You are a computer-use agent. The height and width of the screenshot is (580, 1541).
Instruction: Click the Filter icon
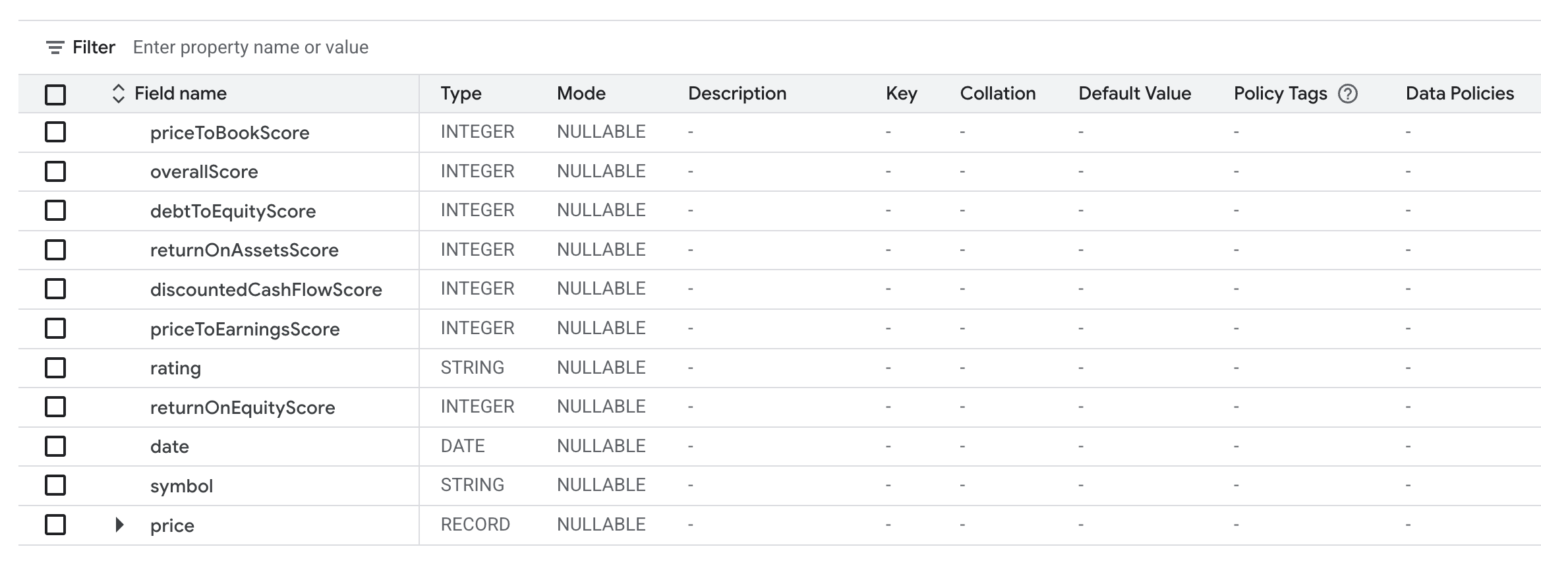(55, 47)
